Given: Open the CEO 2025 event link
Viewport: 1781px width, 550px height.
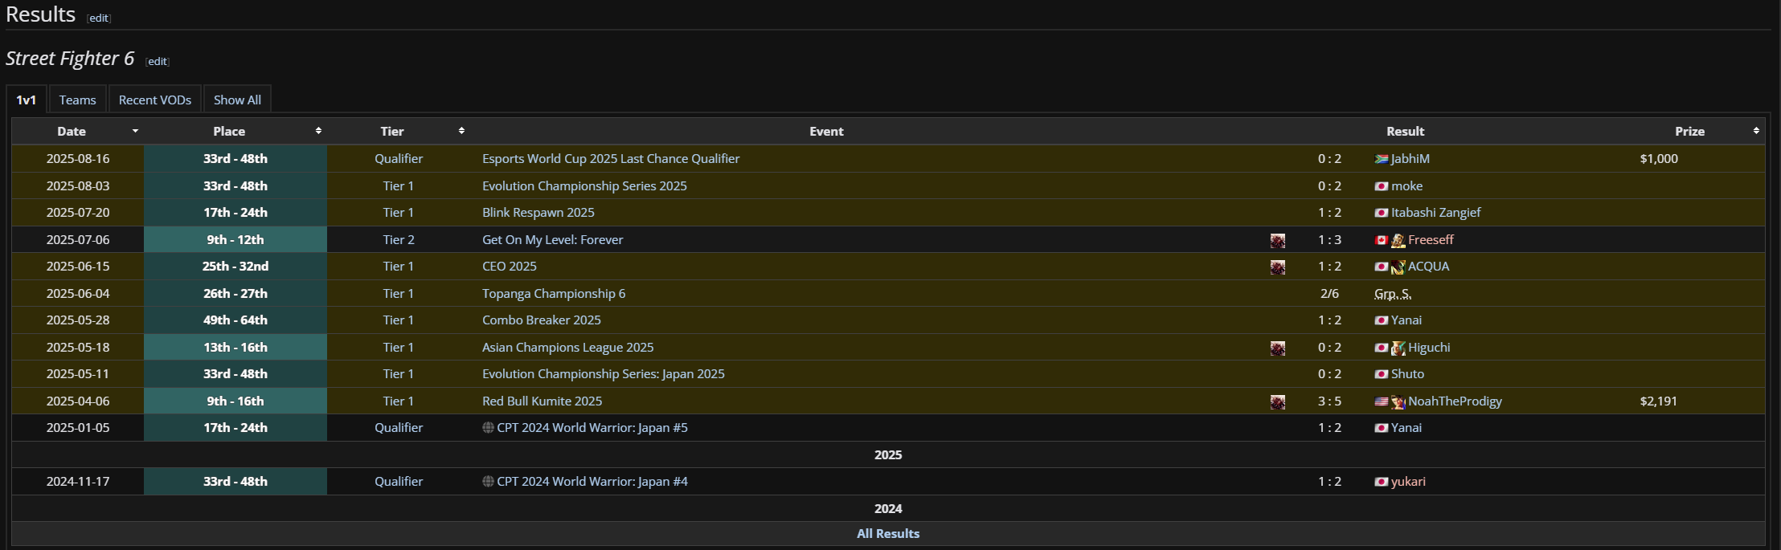Looking at the screenshot, I should 510,267.
